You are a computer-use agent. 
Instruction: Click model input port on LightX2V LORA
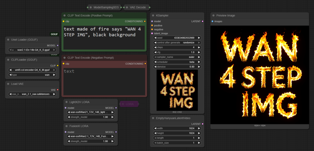66,108
